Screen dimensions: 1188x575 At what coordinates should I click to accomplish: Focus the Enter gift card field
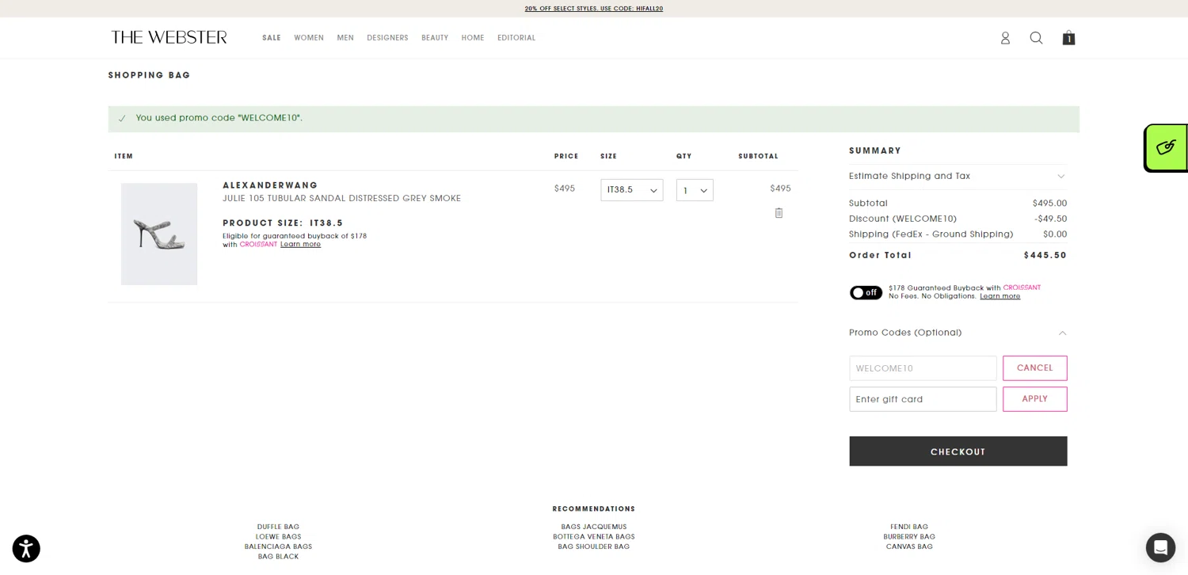(923, 398)
